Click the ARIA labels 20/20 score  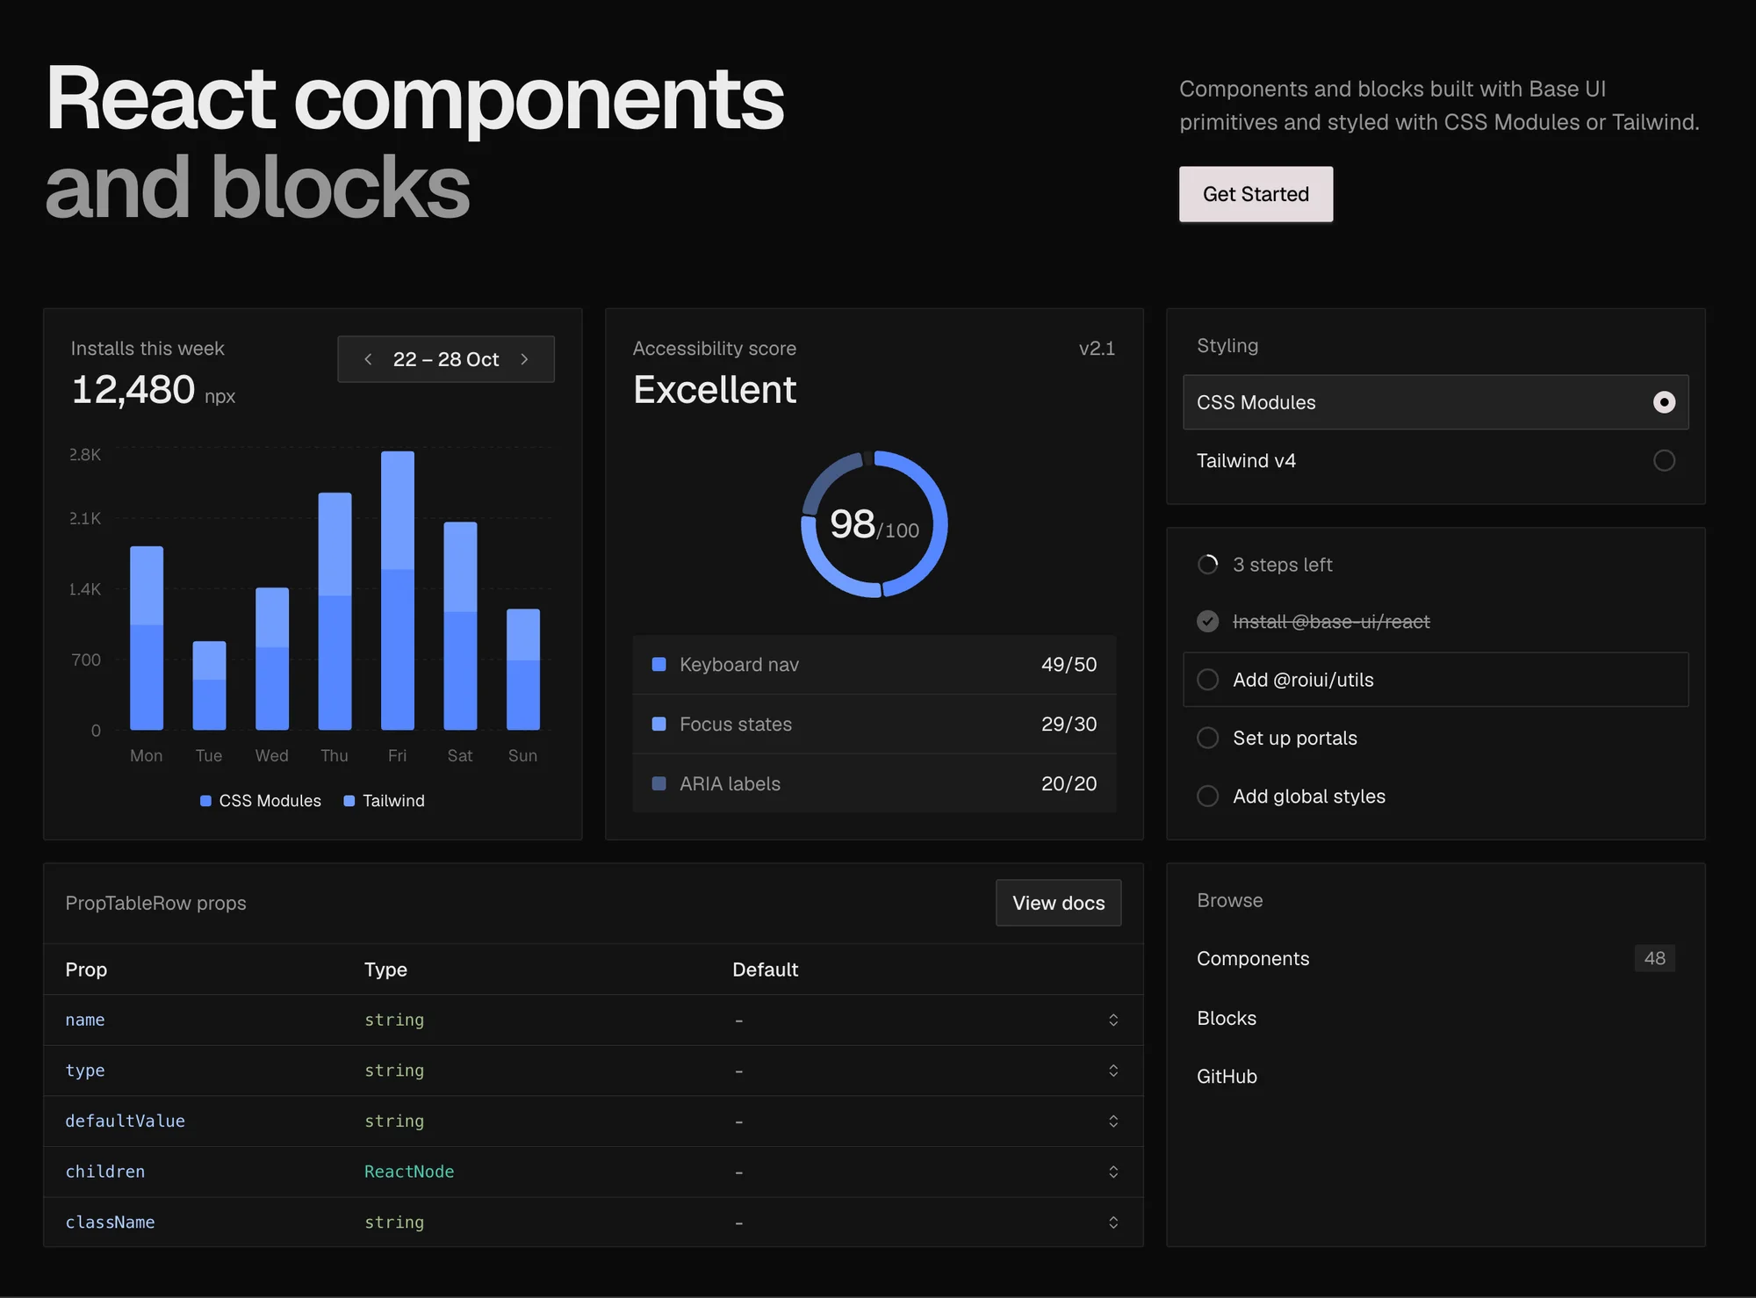[x=1069, y=784]
